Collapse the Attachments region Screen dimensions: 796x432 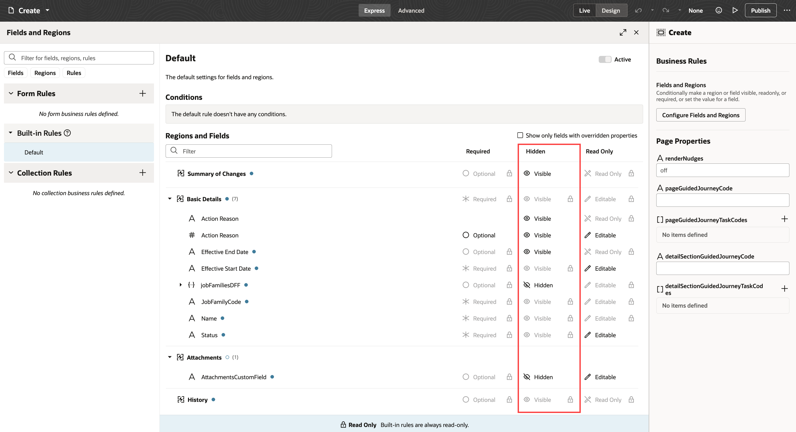click(170, 357)
